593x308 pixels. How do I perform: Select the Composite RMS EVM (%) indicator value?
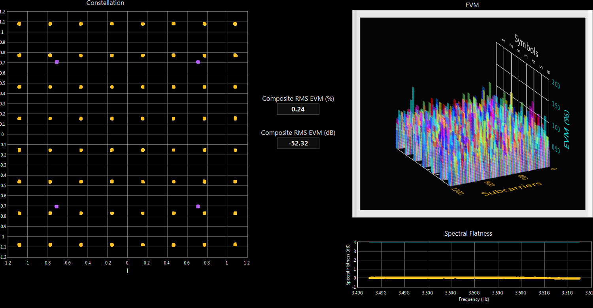click(x=298, y=109)
